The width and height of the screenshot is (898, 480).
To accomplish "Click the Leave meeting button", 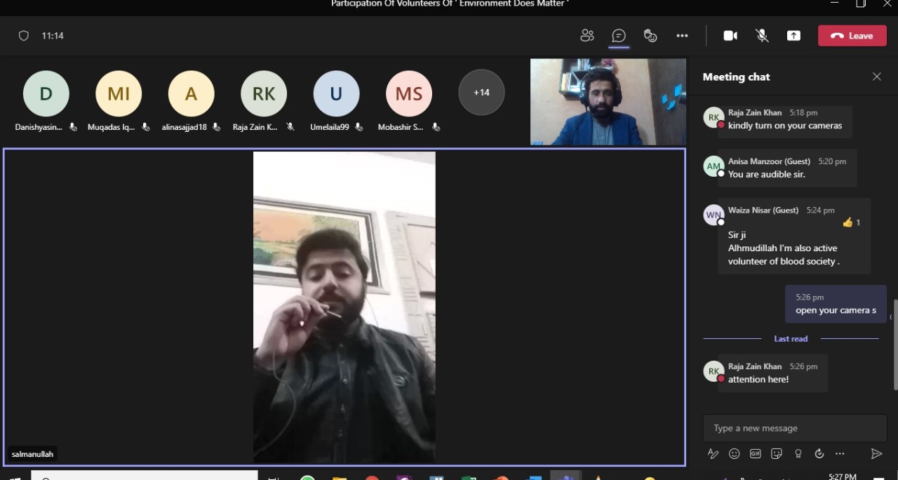I will pos(852,36).
